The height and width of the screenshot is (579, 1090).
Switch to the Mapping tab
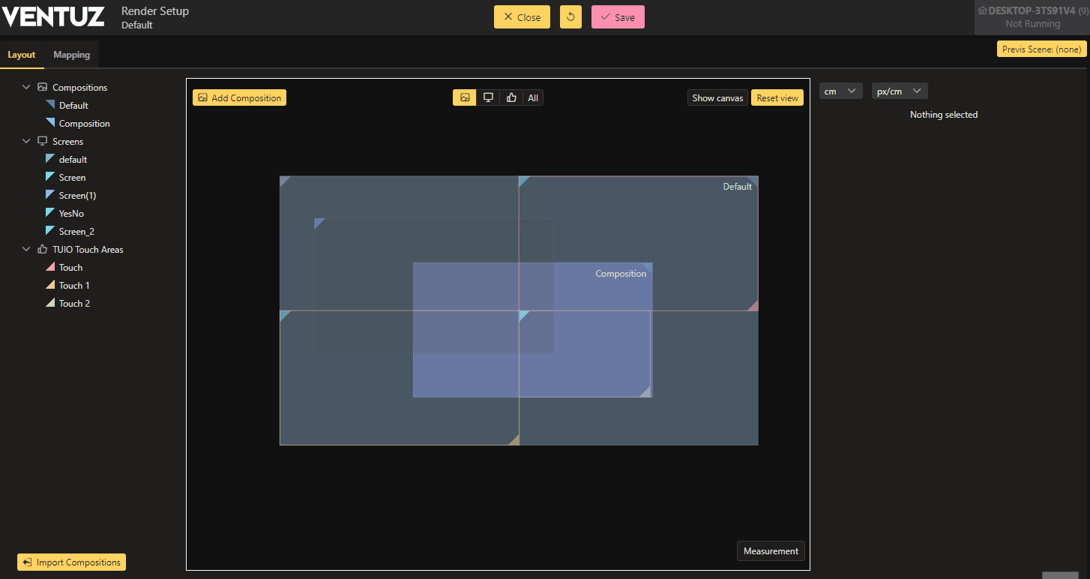pyautogui.click(x=71, y=55)
